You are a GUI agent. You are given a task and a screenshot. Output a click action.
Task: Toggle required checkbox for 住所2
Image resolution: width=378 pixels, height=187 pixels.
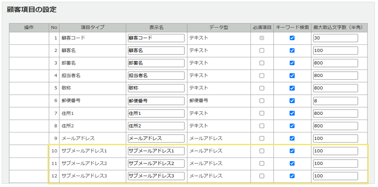pos(262,126)
